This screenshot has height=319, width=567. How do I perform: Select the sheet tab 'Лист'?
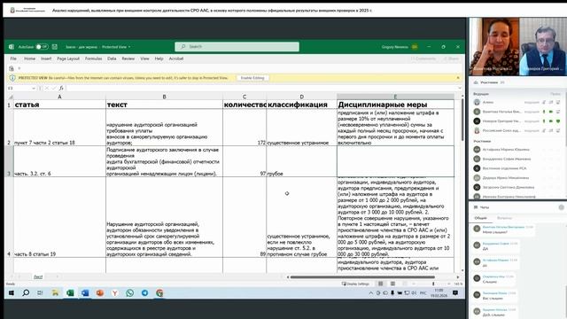[x=38, y=277]
